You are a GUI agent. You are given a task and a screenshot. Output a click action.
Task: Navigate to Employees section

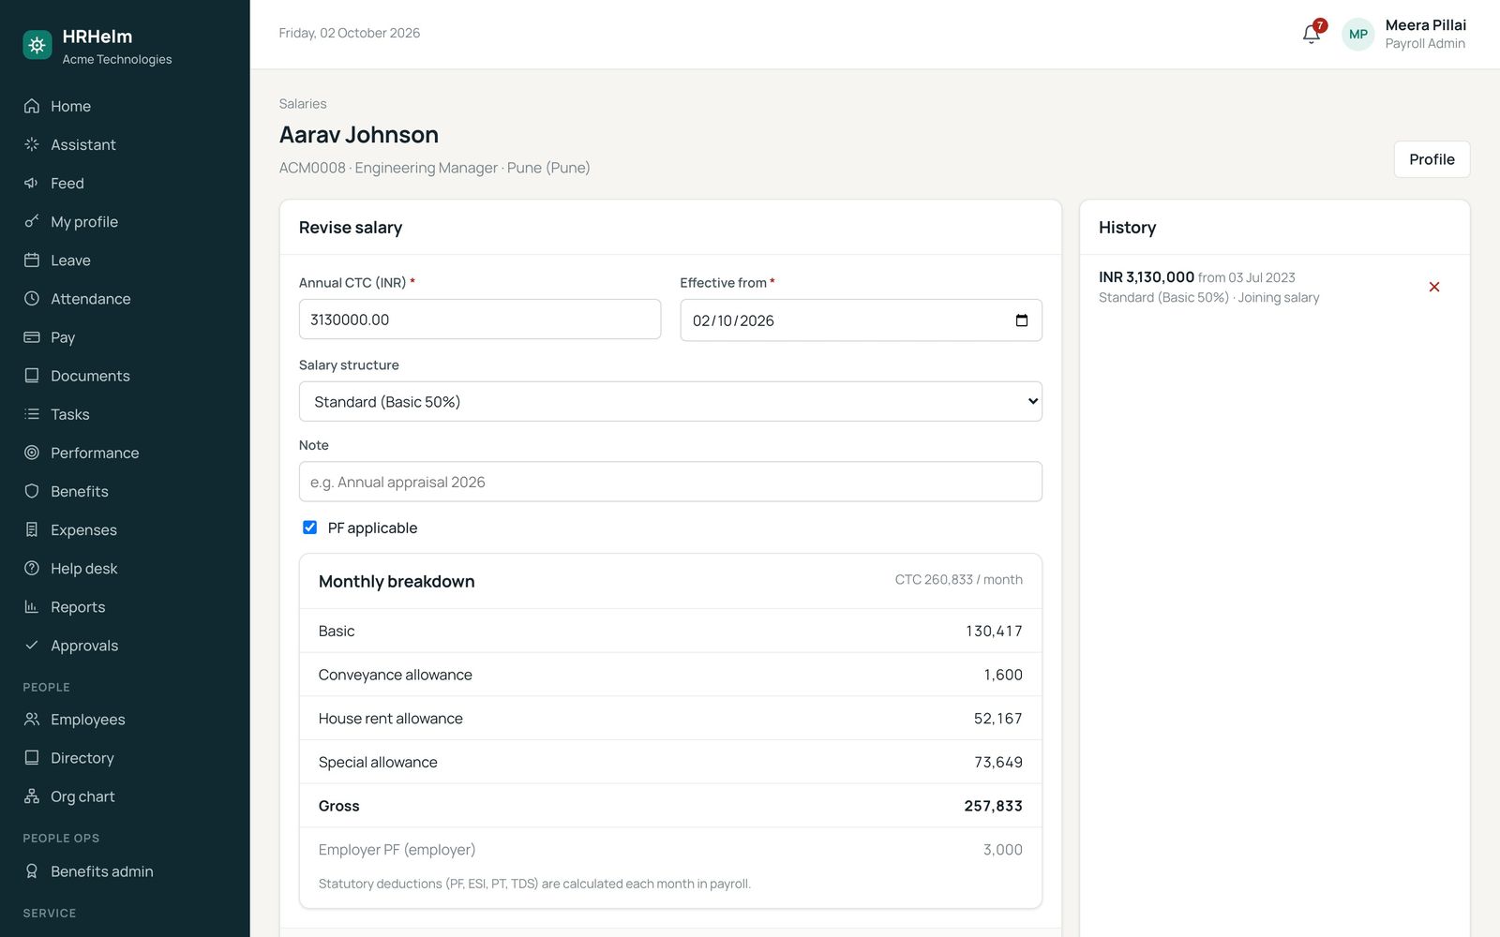88,720
